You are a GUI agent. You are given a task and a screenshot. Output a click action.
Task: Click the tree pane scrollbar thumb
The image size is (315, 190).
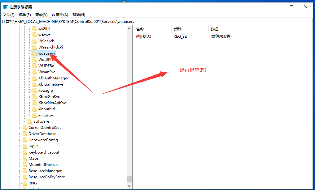click(129, 179)
